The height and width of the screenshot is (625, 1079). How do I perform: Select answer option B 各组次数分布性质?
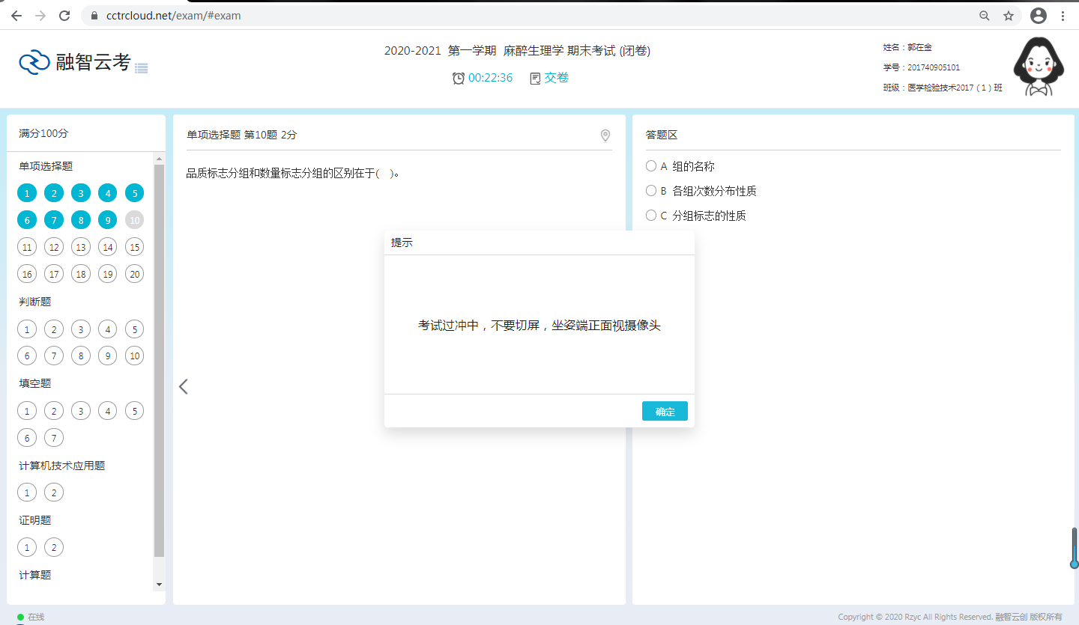(x=651, y=191)
